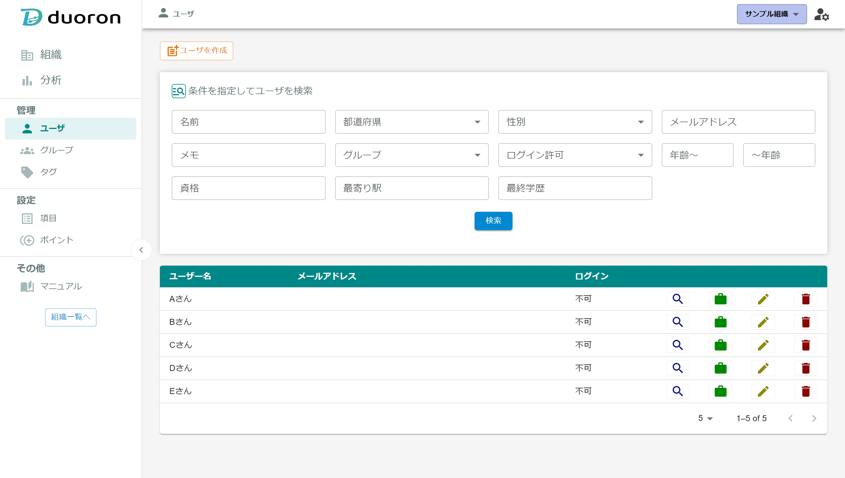Collapse the sidebar with the chevron button
Viewport: 845px width, 478px height.
coord(141,250)
